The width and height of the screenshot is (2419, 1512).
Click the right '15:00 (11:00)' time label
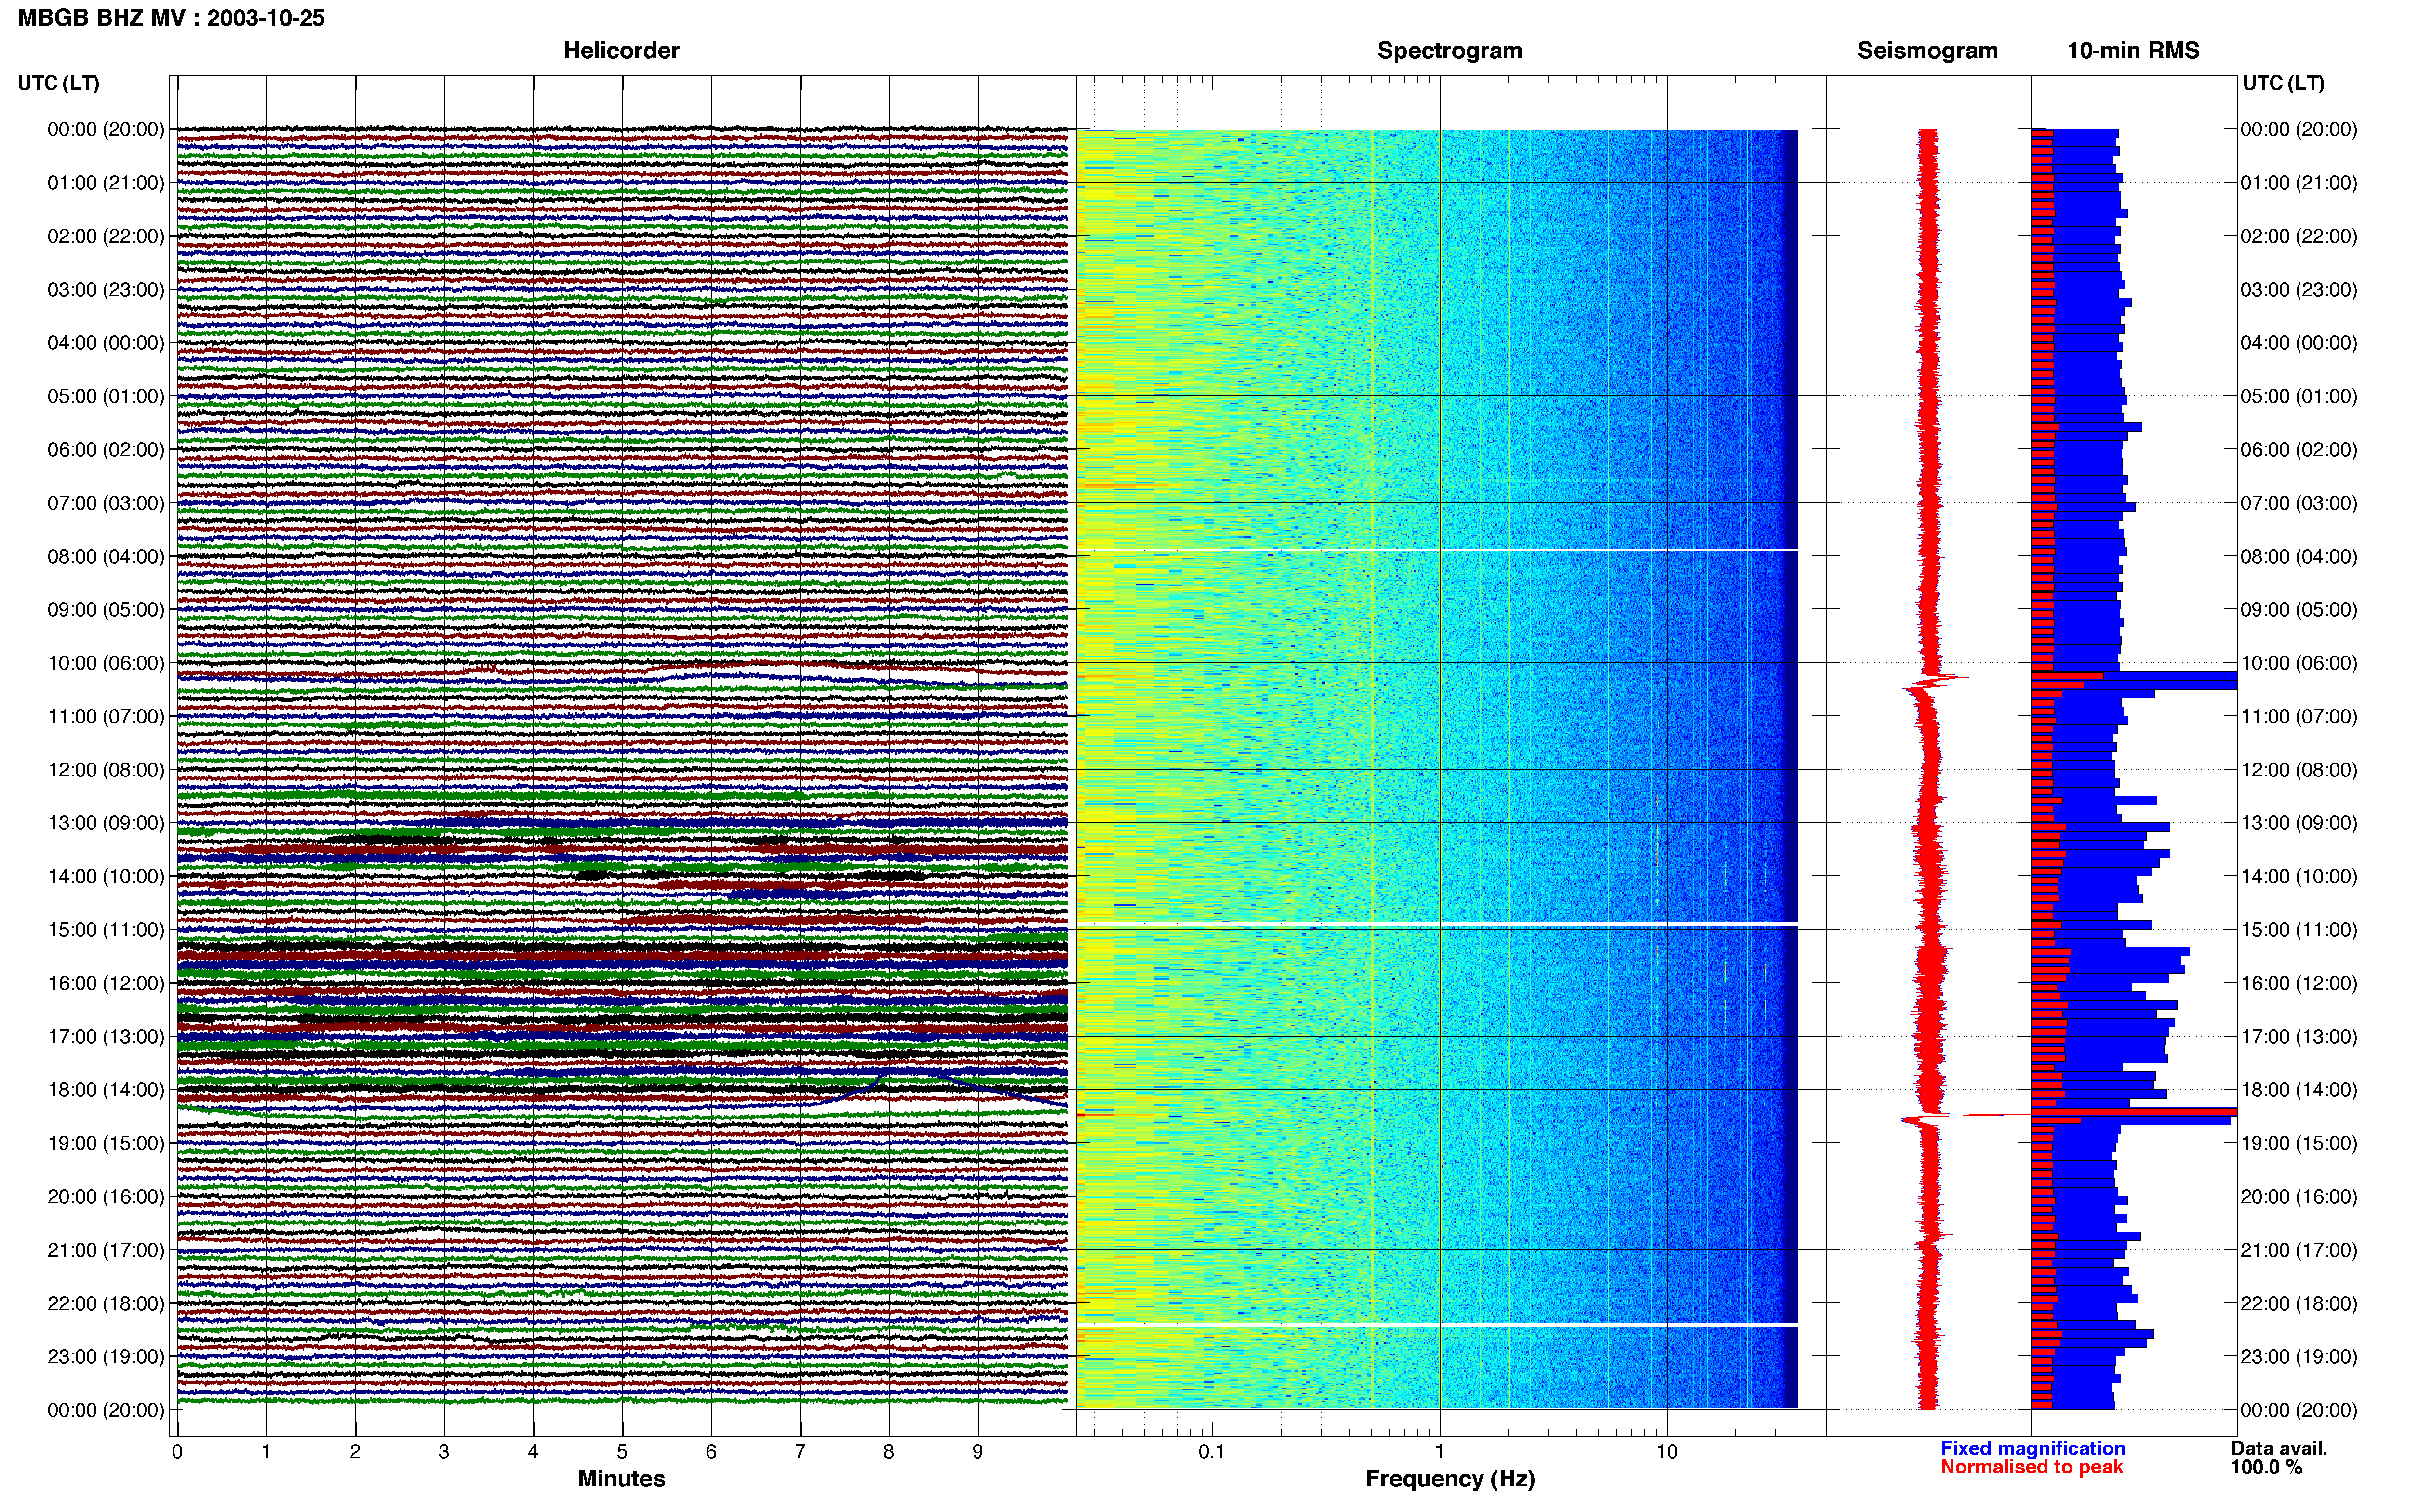(2299, 930)
